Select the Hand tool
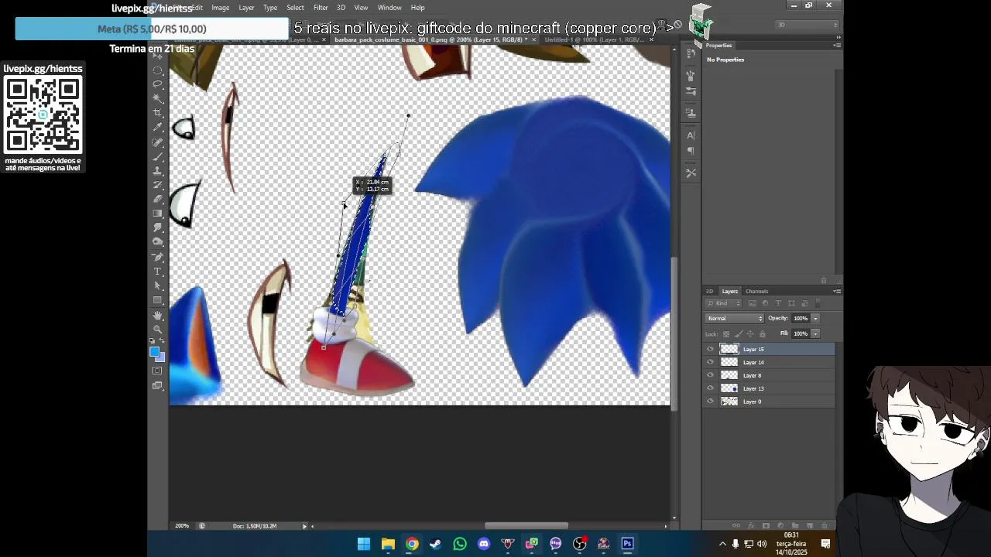Screen dimensions: 991x557 click(x=158, y=315)
